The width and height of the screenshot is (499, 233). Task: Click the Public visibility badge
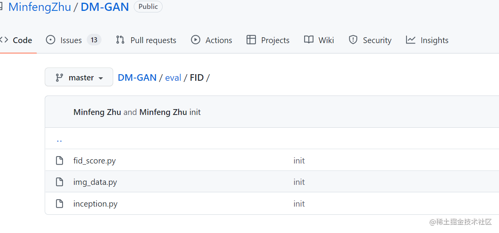(148, 7)
